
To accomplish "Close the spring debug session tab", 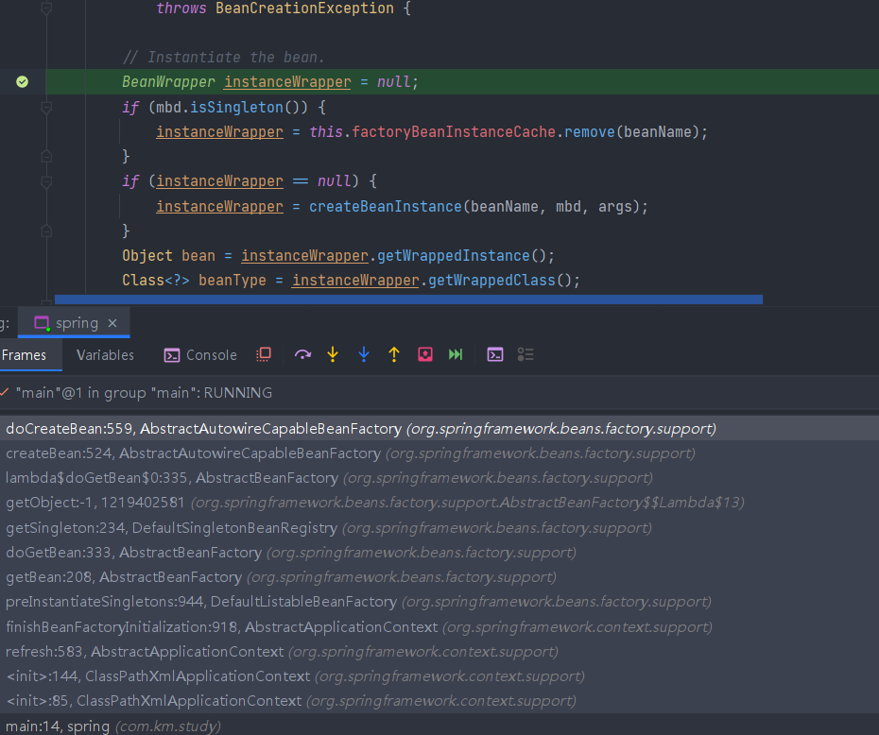I will (x=112, y=323).
